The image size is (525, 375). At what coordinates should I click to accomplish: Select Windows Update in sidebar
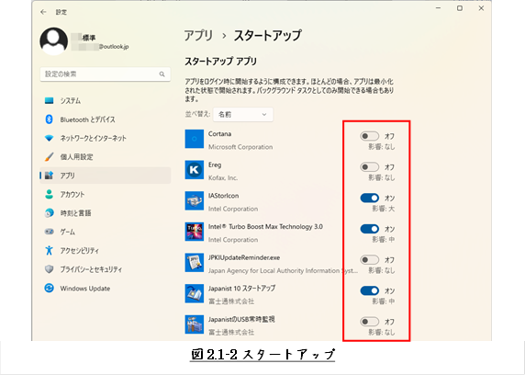tap(106, 288)
